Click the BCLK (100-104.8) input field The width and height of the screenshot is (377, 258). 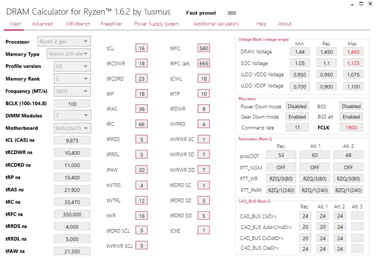click(72, 104)
